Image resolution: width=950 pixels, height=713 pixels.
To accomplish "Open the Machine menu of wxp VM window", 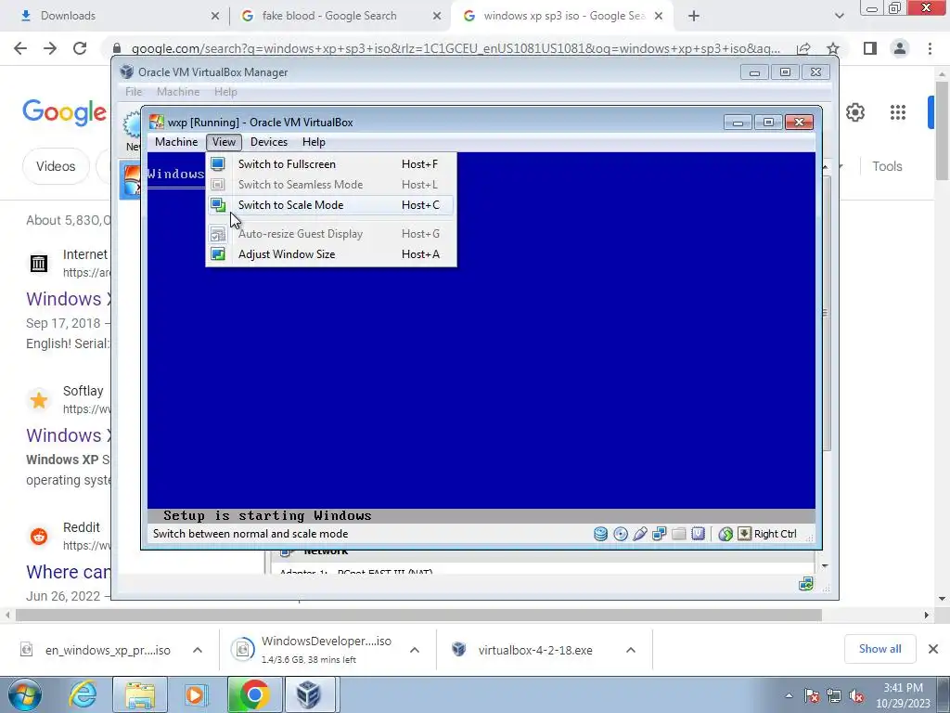I will coord(176,142).
